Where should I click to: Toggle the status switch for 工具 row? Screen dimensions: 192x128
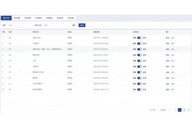[139, 60]
